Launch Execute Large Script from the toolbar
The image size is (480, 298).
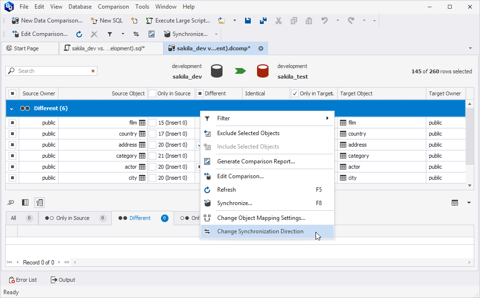click(179, 21)
